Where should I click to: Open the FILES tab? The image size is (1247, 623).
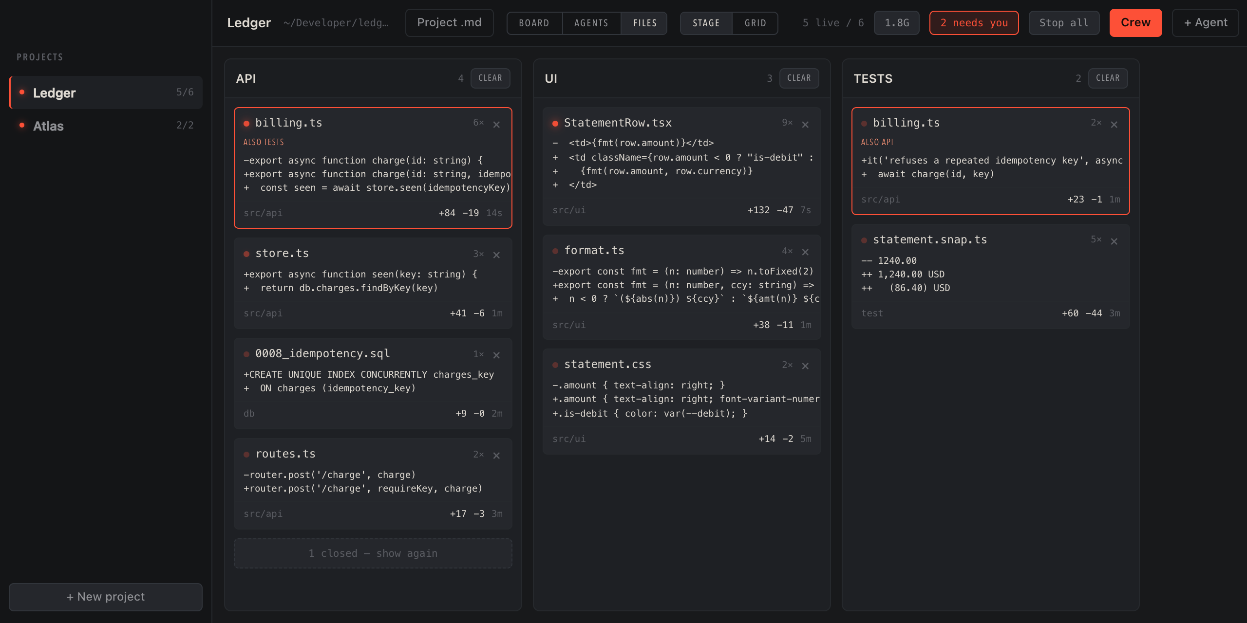point(644,23)
